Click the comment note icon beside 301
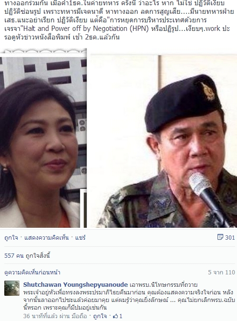Viewport: 237px width, 321px height. pos(220,237)
